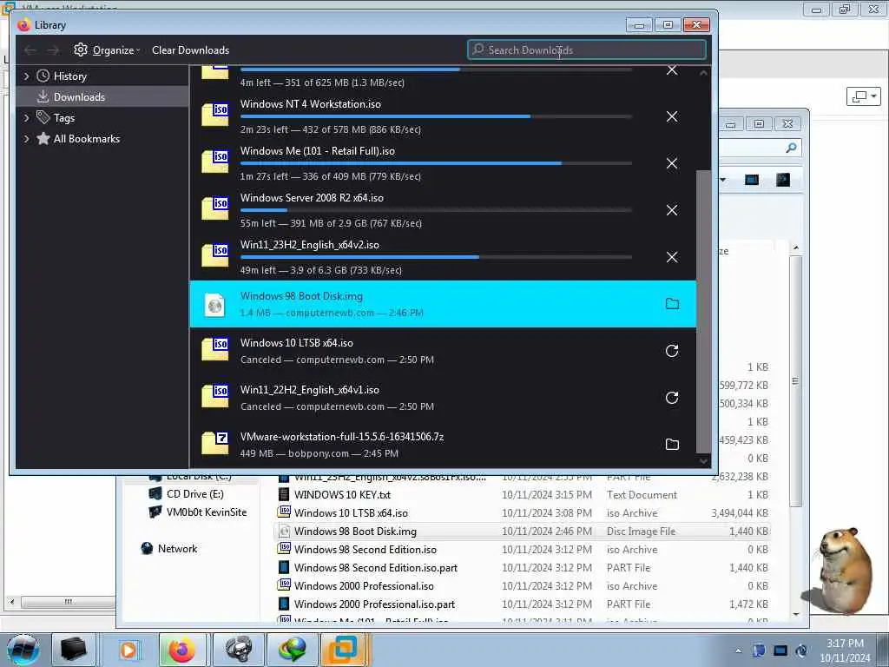
Task: Open the Organize dropdown menu
Action: pos(115,50)
